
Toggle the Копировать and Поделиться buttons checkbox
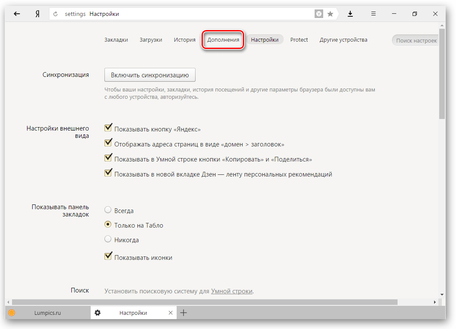point(108,158)
